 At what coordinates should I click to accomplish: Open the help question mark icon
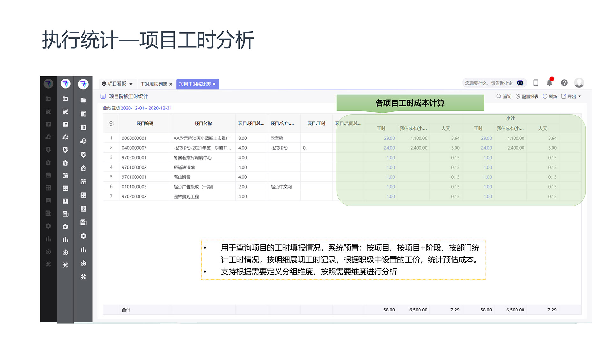tap(564, 83)
